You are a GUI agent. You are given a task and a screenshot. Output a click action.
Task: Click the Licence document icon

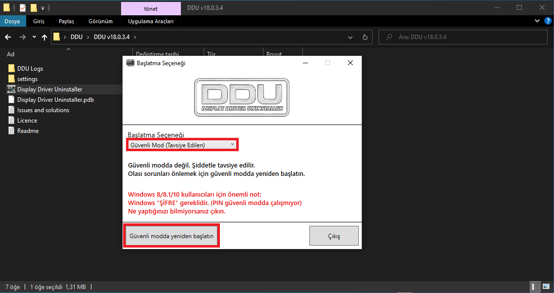(x=11, y=120)
